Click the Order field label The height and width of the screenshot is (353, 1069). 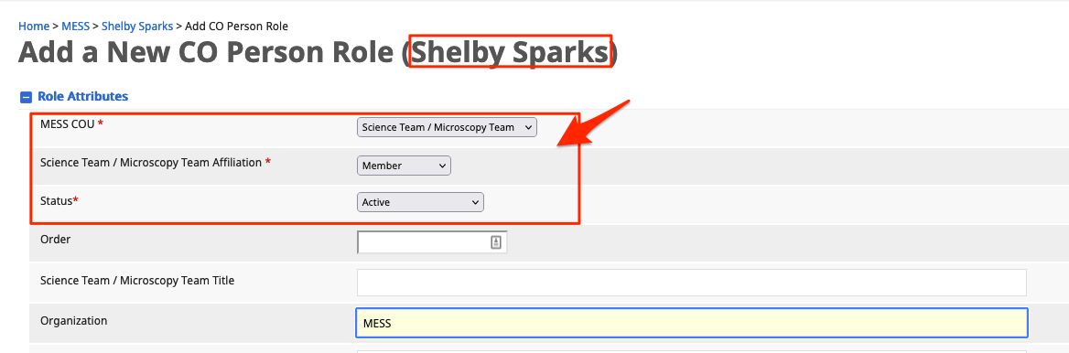click(55, 240)
